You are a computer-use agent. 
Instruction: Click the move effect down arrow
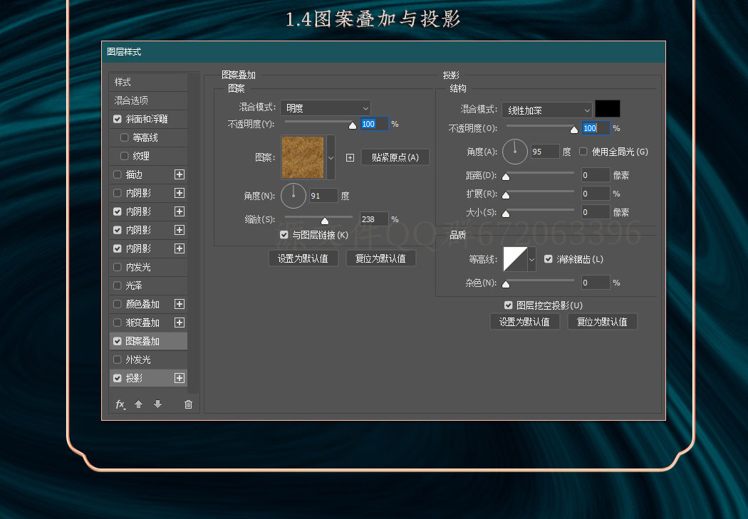pyautogui.click(x=158, y=404)
